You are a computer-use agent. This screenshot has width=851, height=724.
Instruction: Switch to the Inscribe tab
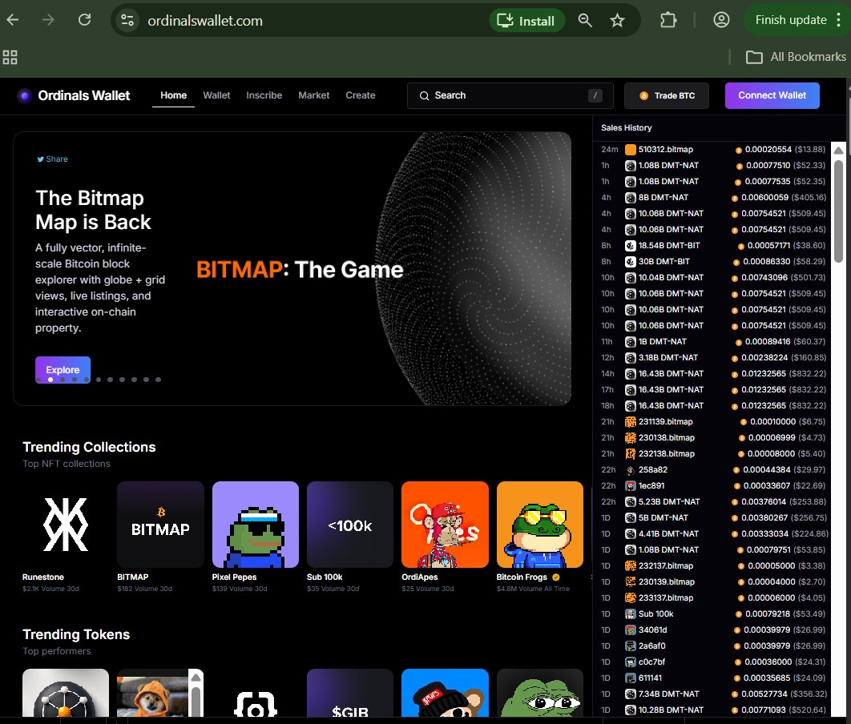pos(264,95)
